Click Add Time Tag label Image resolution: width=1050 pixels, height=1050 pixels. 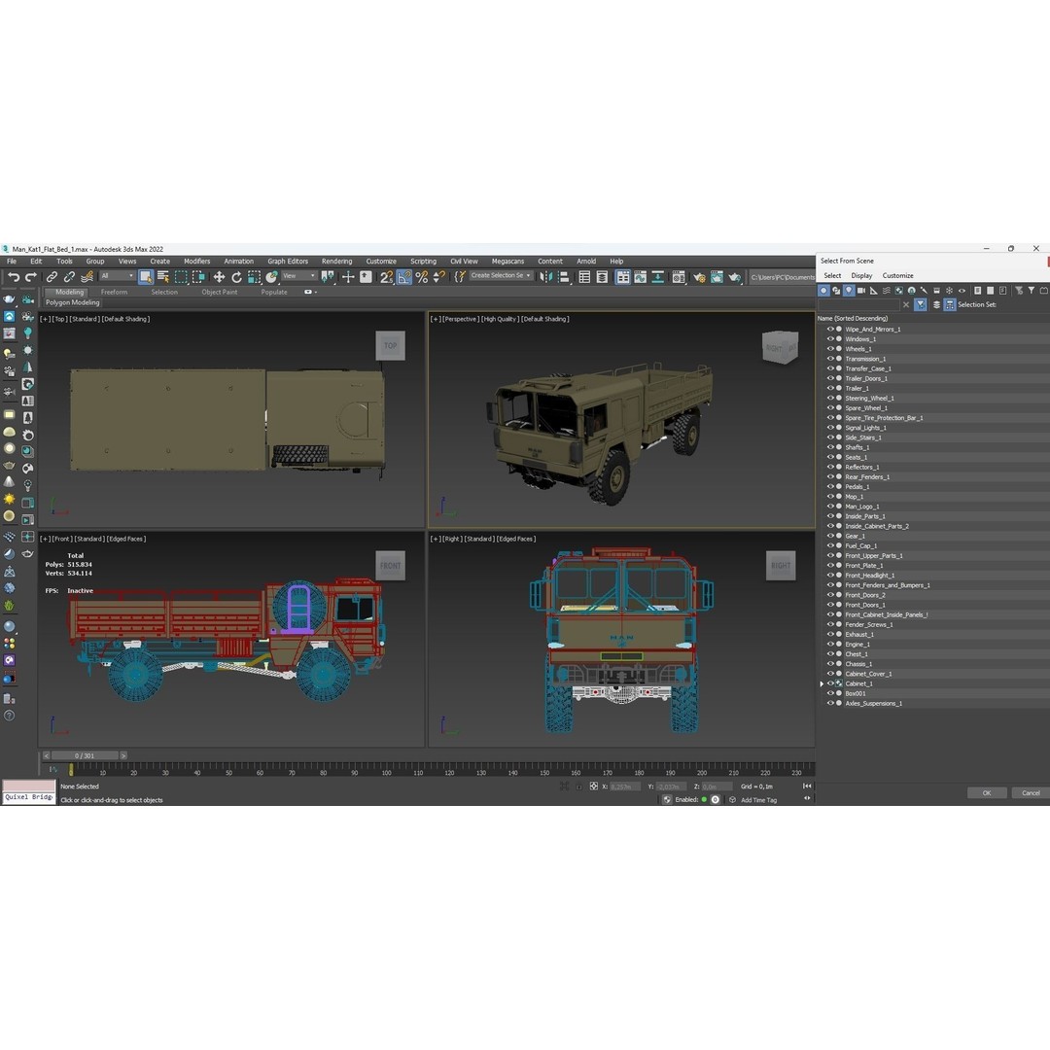point(758,800)
